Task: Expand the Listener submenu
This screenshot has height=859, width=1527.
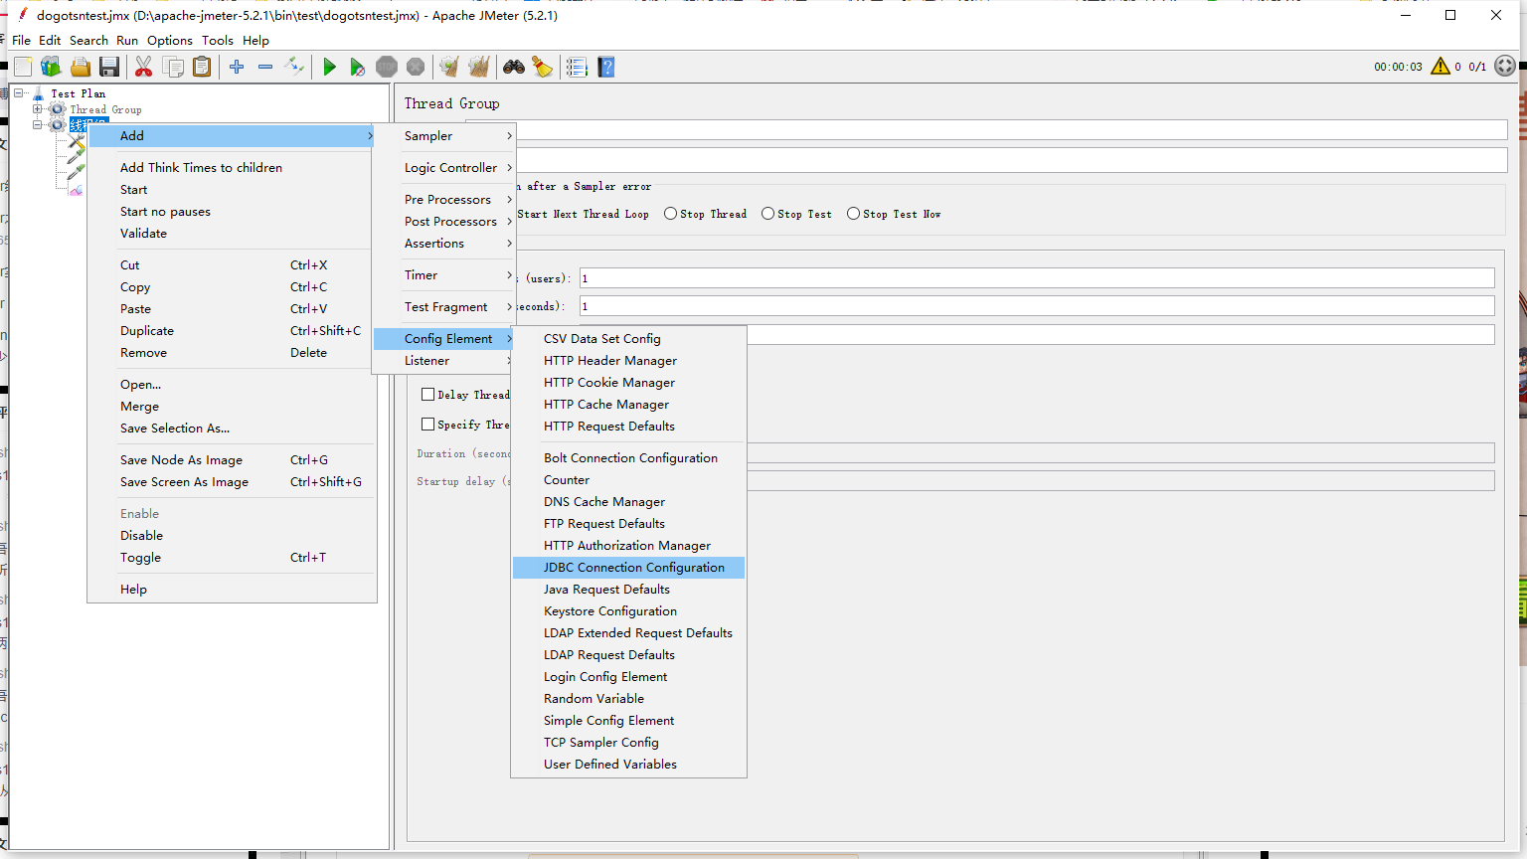Action: 443,361
